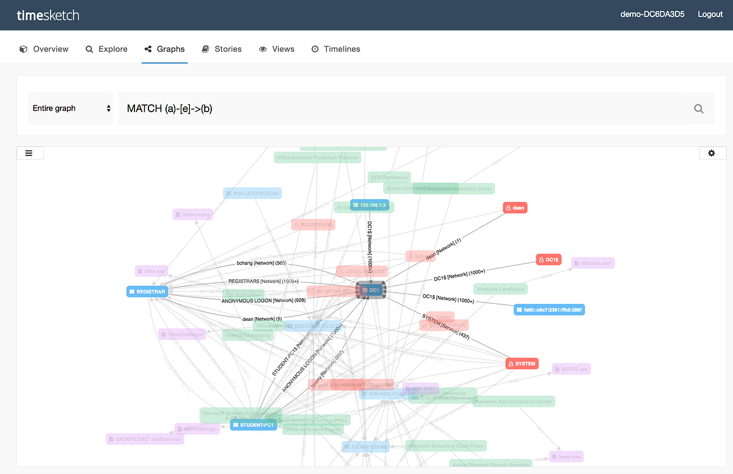The image size is (733, 474).
Task: Go to the Timelines tab
Action: (335, 48)
